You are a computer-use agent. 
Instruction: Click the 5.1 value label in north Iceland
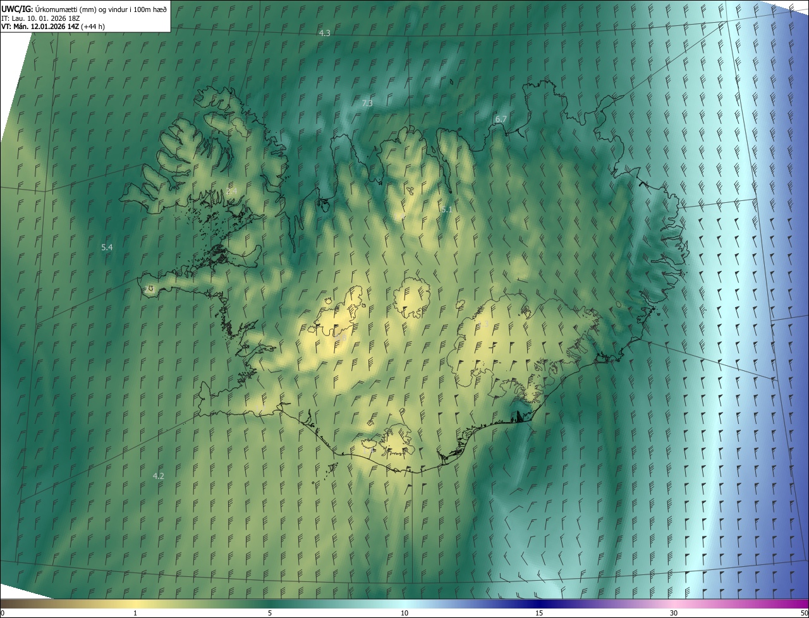[446, 209]
